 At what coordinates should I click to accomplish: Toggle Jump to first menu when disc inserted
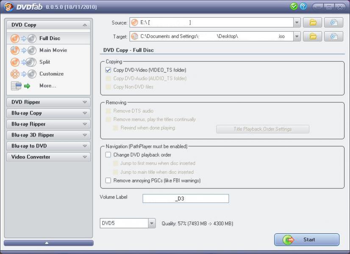pyautogui.click(x=115, y=164)
